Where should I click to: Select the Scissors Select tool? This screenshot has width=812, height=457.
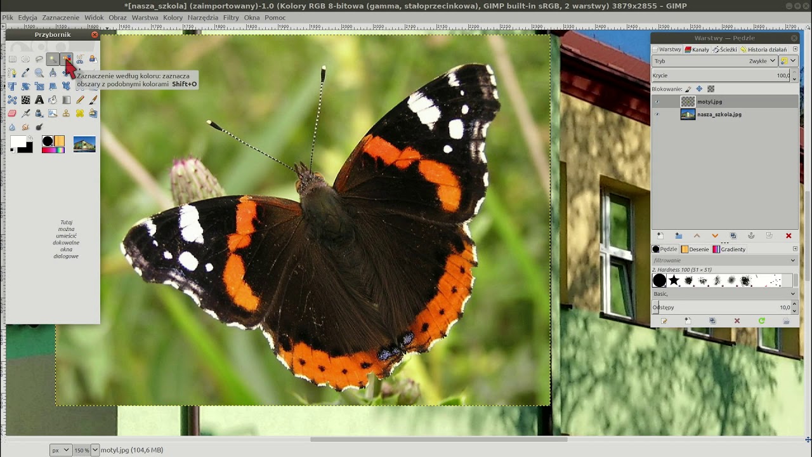[80, 59]
